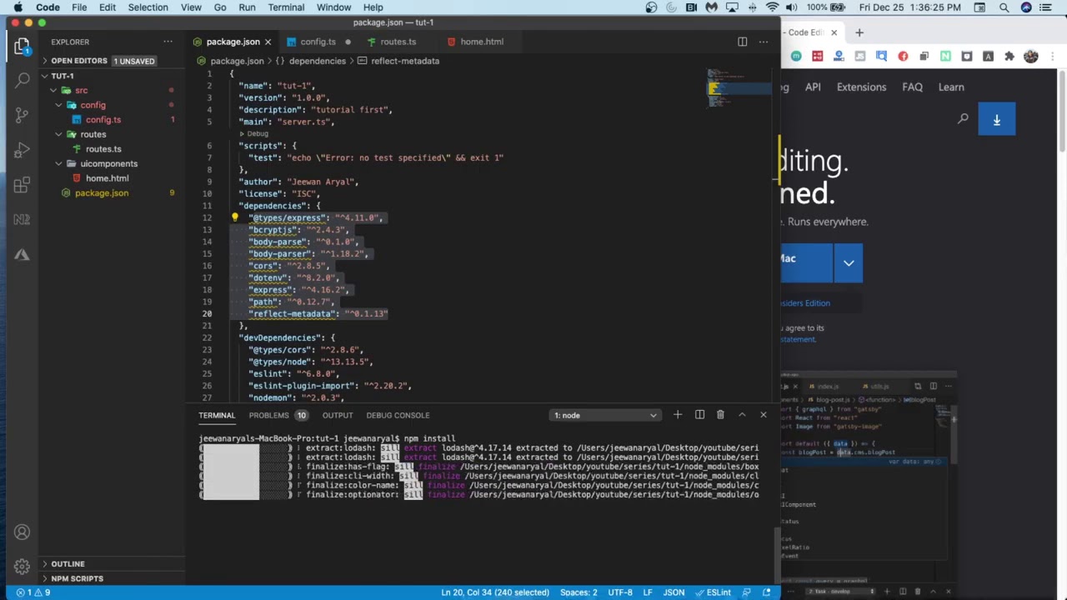Viewport: 1067px width, 600px height.
Task: Open the Run menu in menu bar
Action: pyautogui.click(x=247, y=7)
